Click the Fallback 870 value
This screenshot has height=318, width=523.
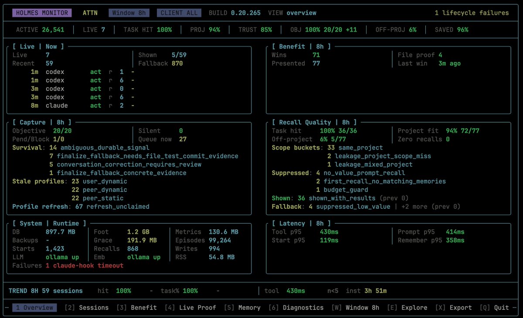tap(160, 64)
